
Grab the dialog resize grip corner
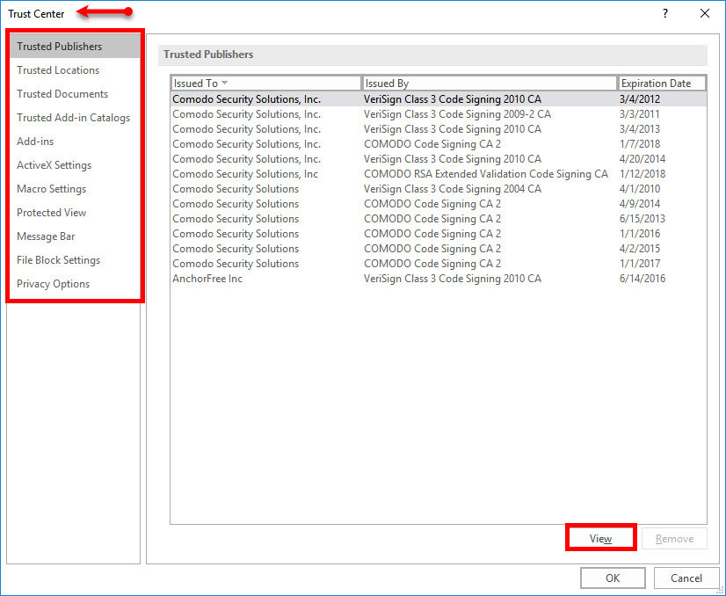(721, 591)
